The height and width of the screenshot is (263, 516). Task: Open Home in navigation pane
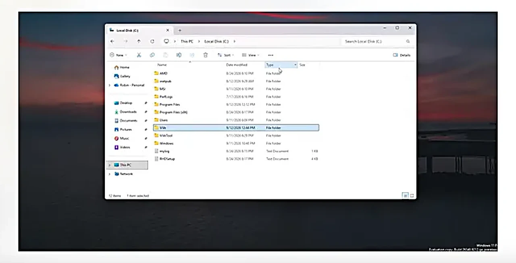tap(124, 67)
